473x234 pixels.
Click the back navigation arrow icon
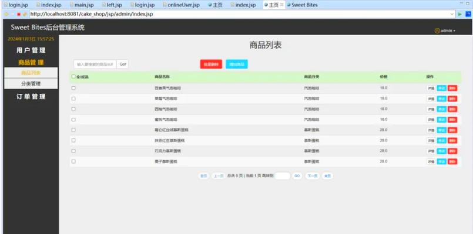pyautogui.click(x=6, y=14)
